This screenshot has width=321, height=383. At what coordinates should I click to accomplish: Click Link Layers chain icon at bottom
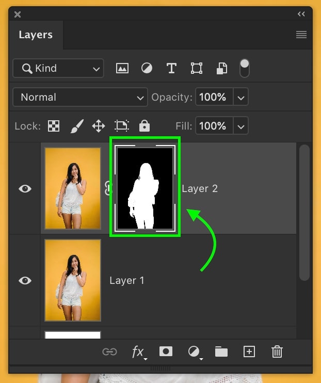[x=109, y=352]
